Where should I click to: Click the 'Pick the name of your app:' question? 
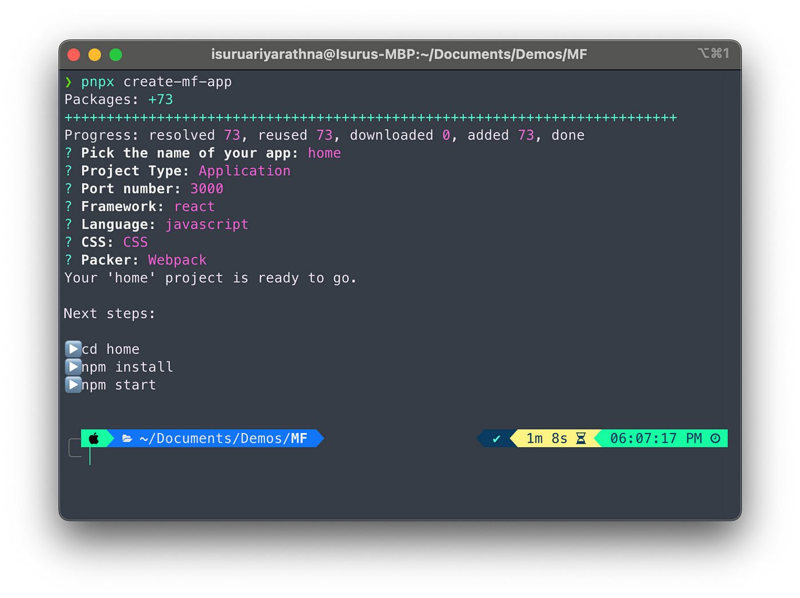190,153
